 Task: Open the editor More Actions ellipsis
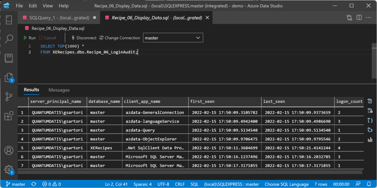coord(369,18)
